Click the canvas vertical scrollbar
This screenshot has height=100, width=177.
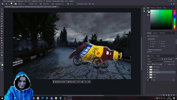pos(141,53)
